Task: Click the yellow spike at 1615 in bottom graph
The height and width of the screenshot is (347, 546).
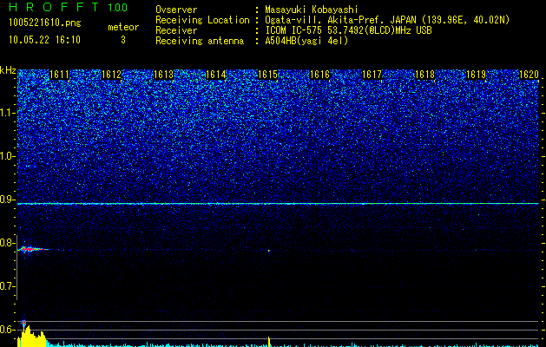Action: [x=269, y=342]
